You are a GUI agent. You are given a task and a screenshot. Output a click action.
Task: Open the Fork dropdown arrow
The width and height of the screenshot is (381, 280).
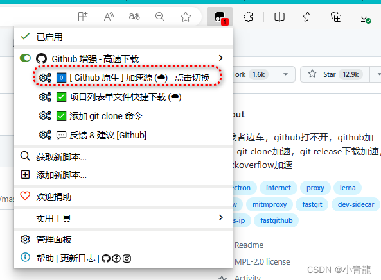[x=285, y=74]
